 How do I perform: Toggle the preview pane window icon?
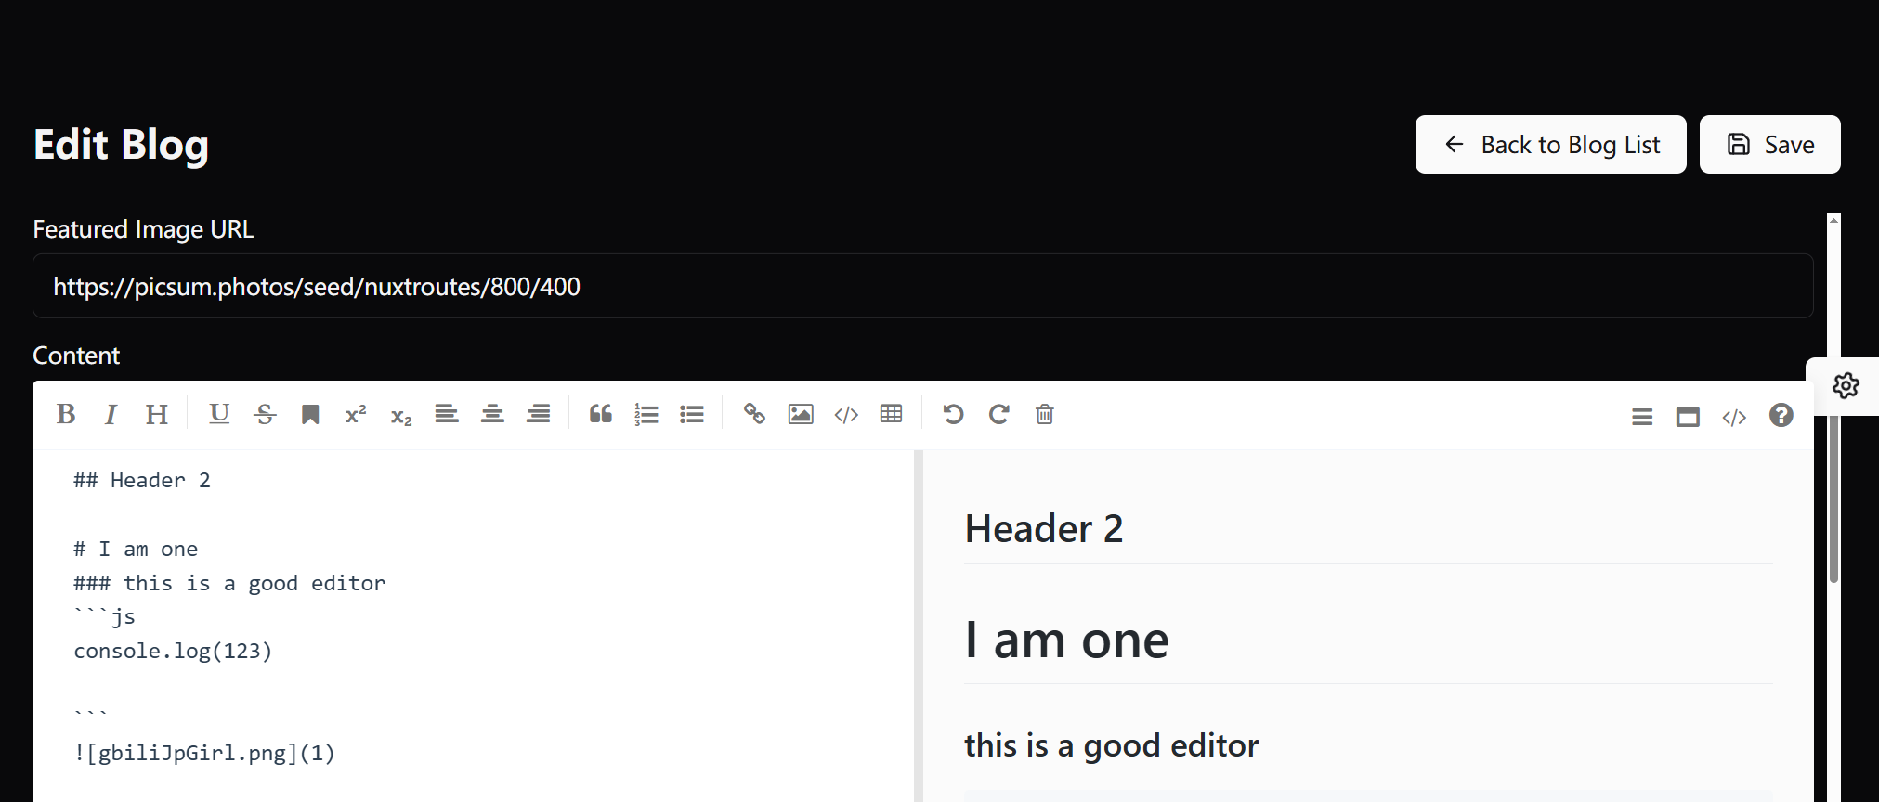[1688, 417]
